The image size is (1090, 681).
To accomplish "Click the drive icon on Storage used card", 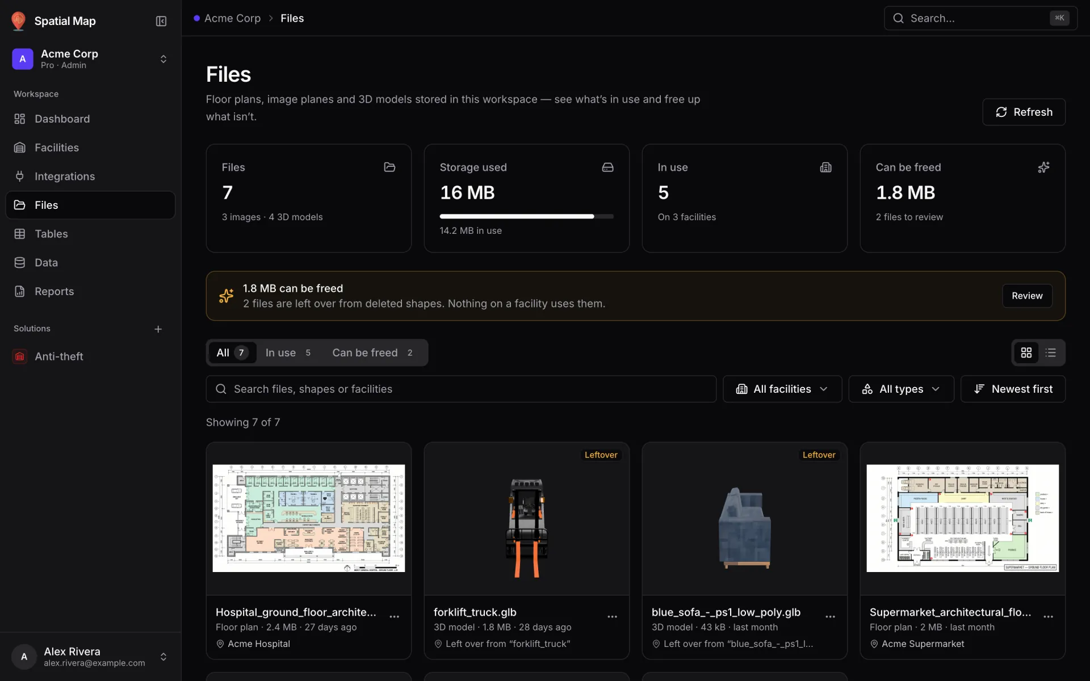I will click(x=607, y=167).
